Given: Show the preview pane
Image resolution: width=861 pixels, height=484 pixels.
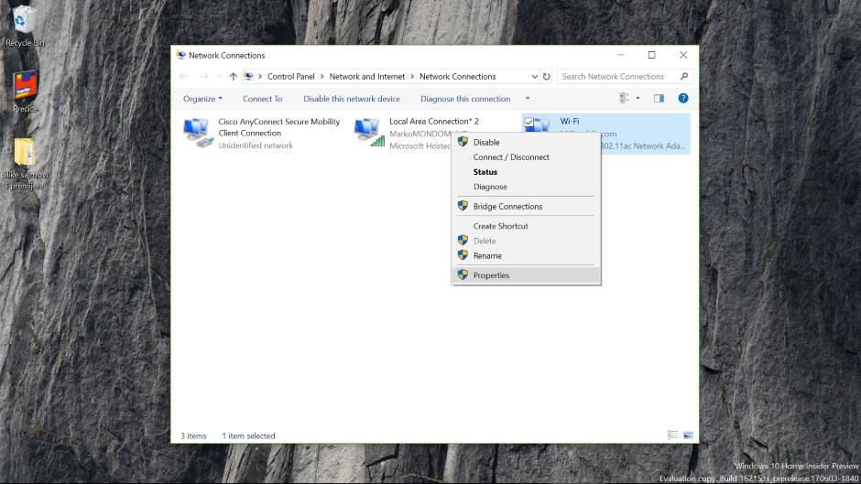Looking at the screenshot, I should [659, 98].
